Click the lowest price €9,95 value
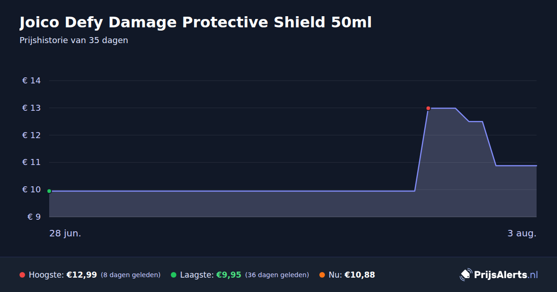The image size is (557, 292). tap(229, 275)
